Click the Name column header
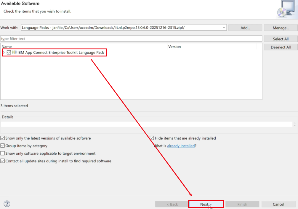 7,46
